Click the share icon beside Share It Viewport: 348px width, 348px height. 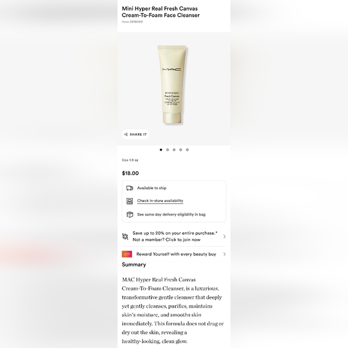126,134
